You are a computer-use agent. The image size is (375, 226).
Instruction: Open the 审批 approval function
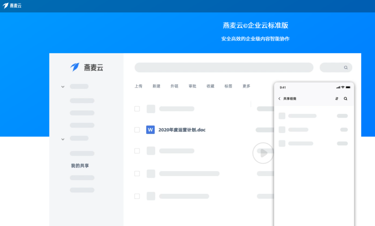pos(192,86)
